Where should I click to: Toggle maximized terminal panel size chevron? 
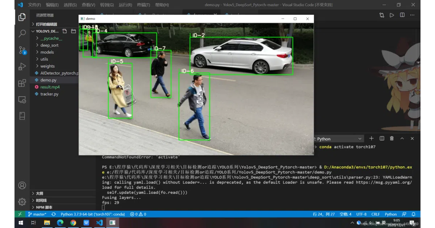[402, 139]
